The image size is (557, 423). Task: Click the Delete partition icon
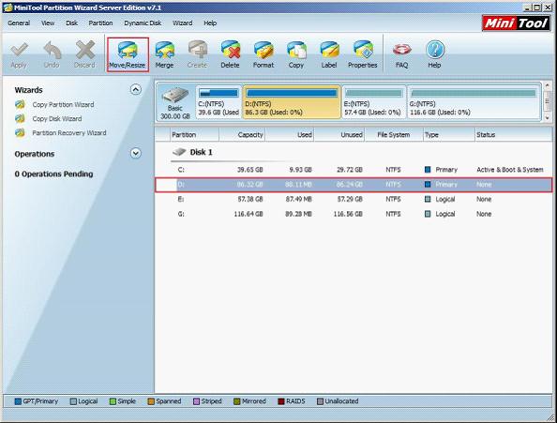coord(230,50)
